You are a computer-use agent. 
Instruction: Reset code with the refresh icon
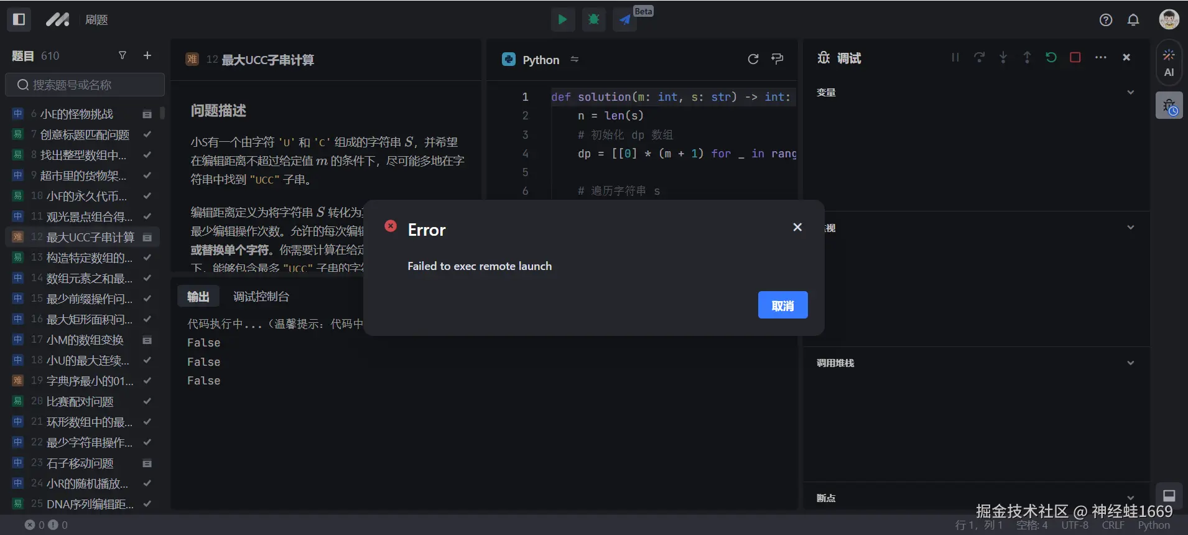[753, 59]
